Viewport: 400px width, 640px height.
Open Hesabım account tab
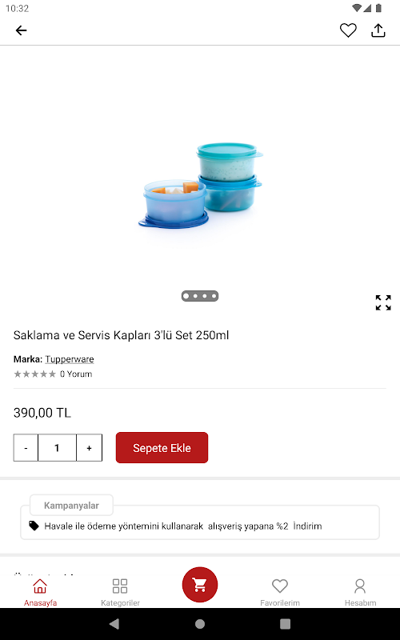(x=360, y=592)
